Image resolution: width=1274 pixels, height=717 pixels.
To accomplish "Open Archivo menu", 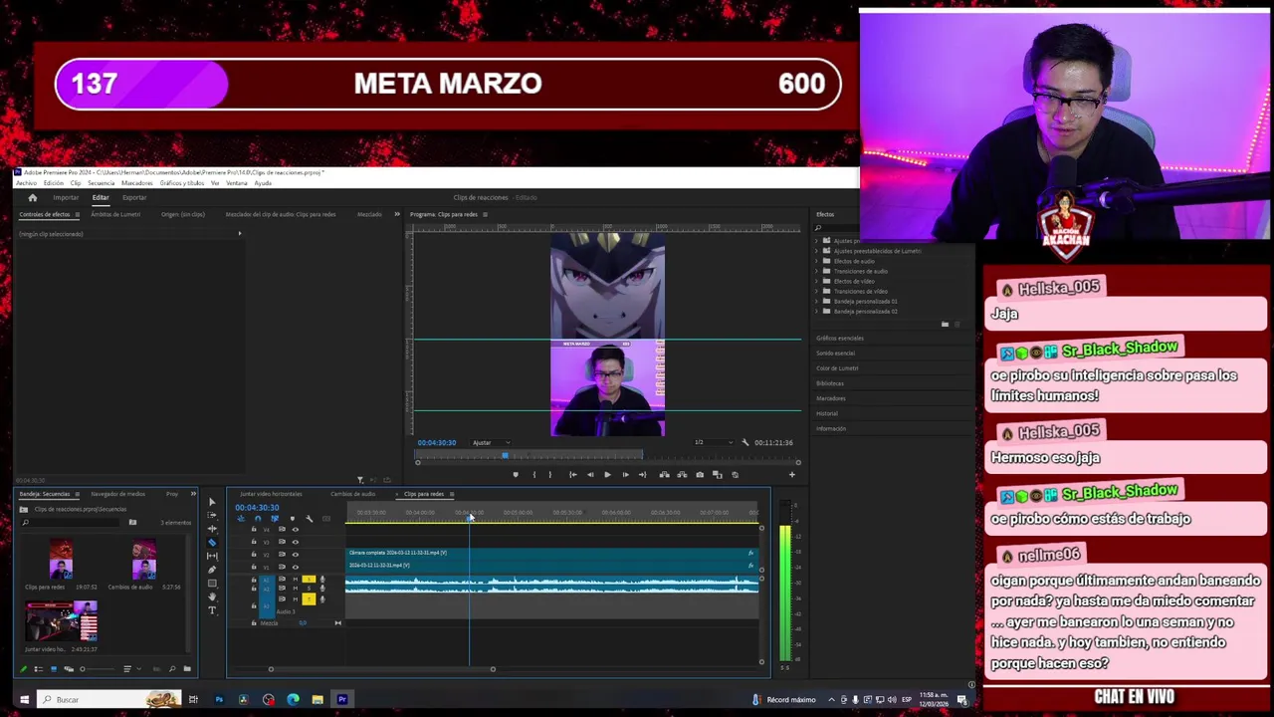I will (25, 183).
